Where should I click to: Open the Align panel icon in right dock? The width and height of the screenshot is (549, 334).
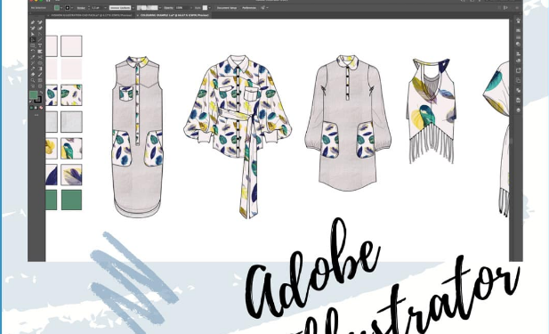[518, 53]
